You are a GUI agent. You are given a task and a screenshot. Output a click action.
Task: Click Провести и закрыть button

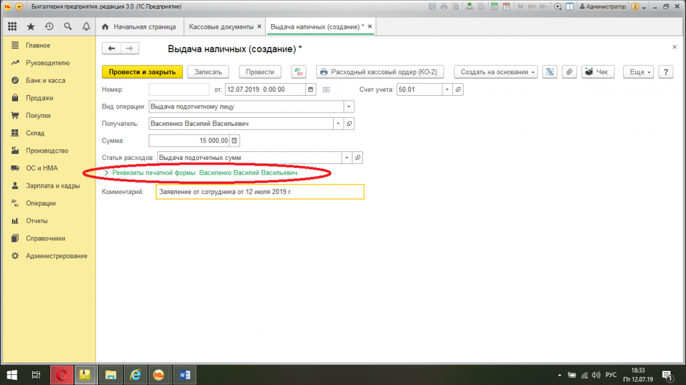[142, 72]
